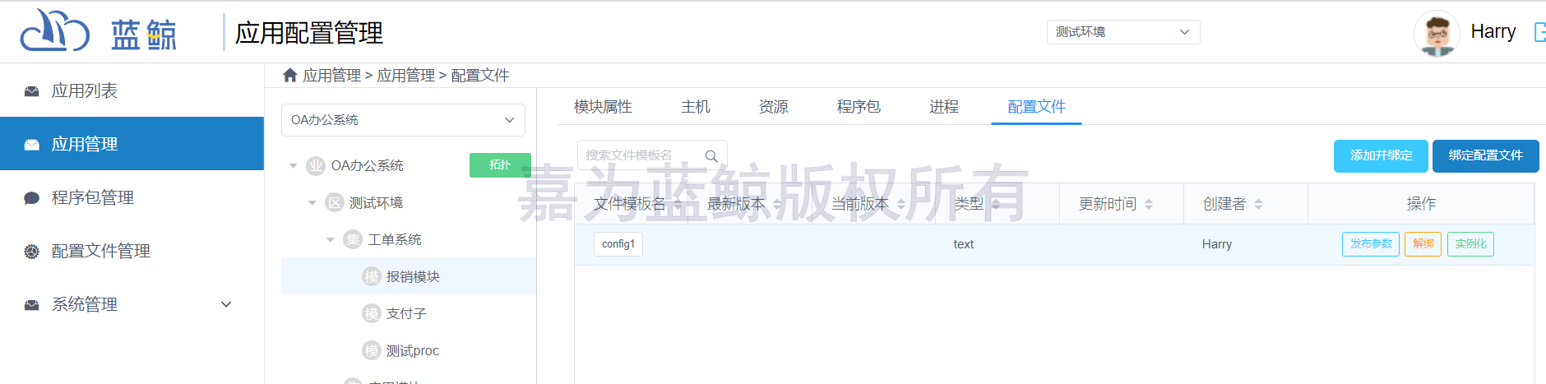Screen dimensions: 1546x384
Task: Click the 添加并绑定 button
Action: point(1381,155)
